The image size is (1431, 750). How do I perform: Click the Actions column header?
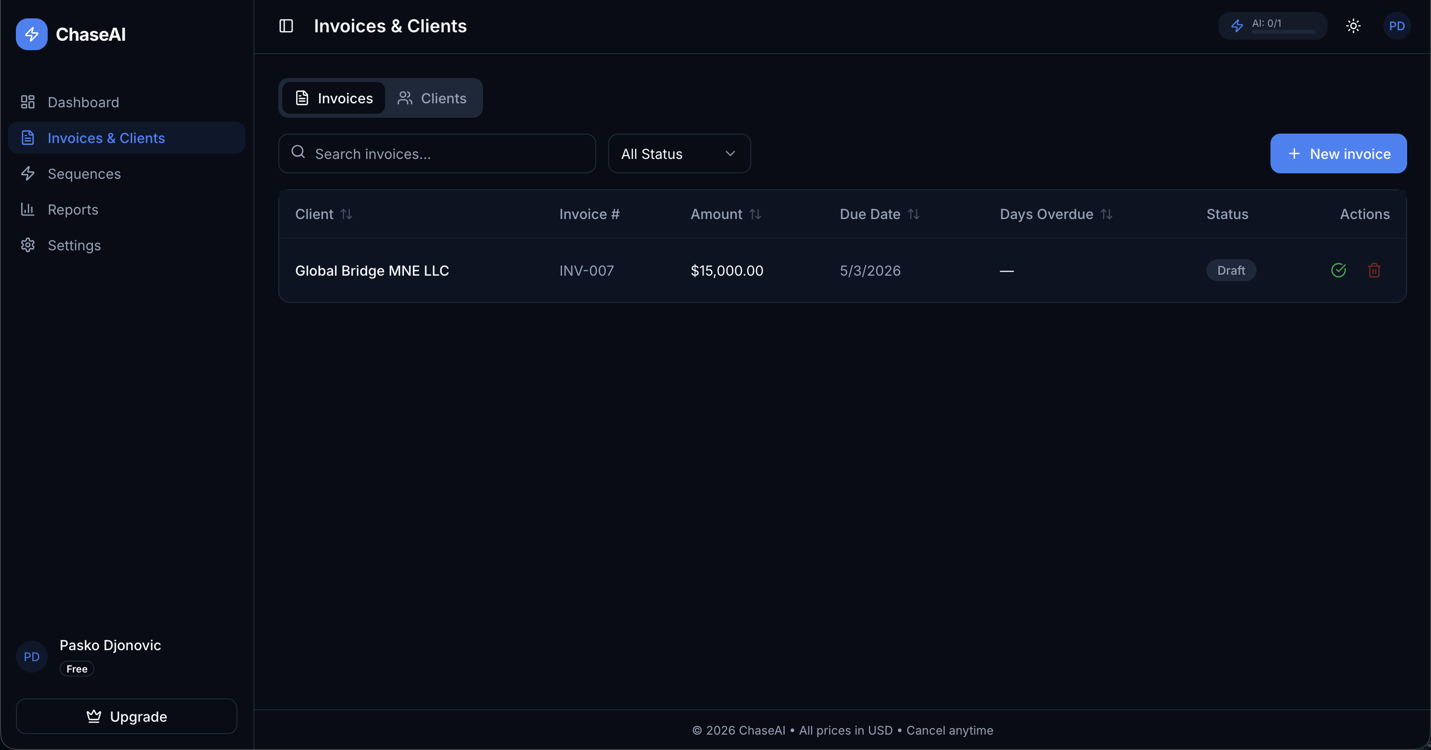[x=1365, y=214]
